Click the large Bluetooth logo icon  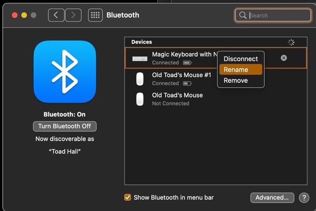click(x=65, y=72)
